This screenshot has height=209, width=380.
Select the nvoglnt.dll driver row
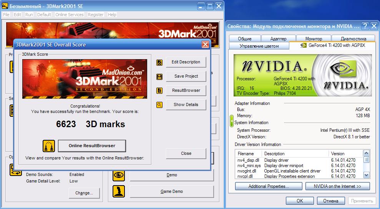[299, 171]
